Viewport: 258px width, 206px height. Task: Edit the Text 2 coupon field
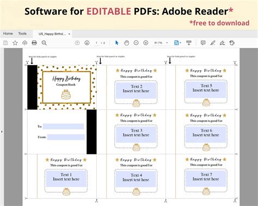click(136, 90)
